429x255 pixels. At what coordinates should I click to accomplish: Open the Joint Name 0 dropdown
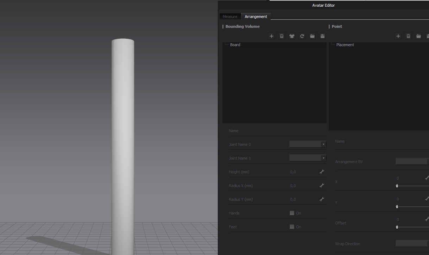click(x=308, y=144)
